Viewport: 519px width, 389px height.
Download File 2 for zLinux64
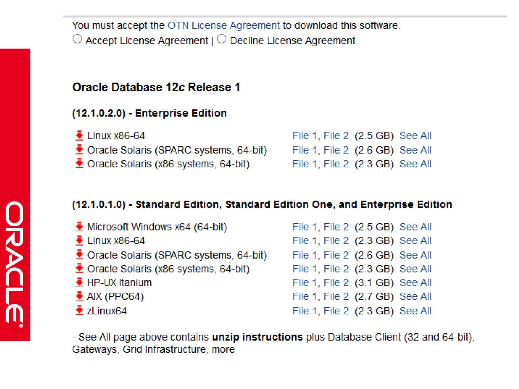336,311
